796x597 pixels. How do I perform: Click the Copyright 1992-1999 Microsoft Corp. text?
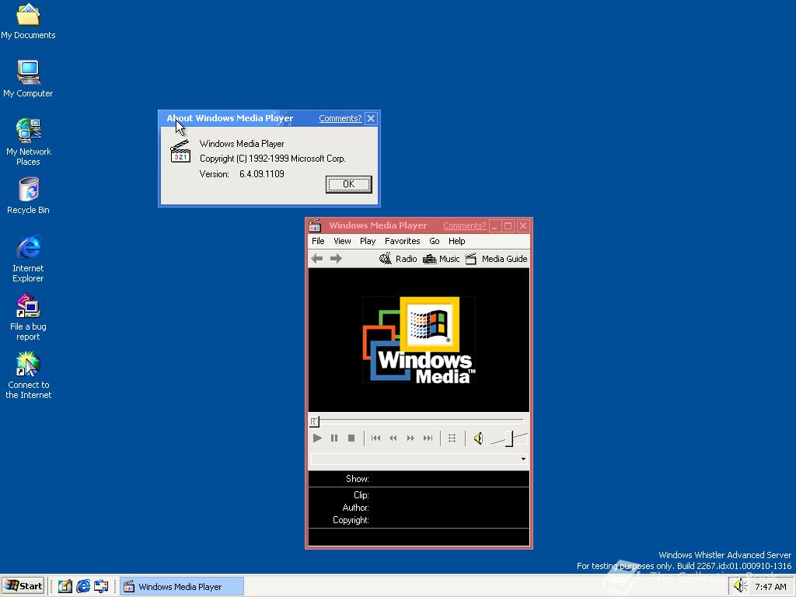coord(273,159)
